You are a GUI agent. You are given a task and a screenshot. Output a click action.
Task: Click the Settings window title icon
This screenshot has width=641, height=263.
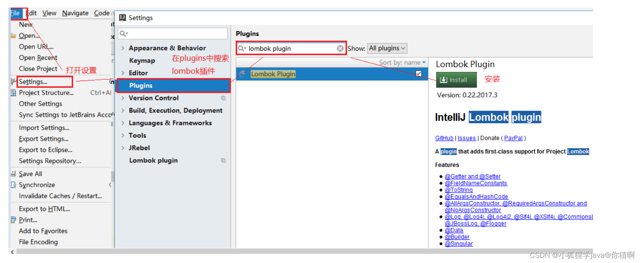(122, 18)
